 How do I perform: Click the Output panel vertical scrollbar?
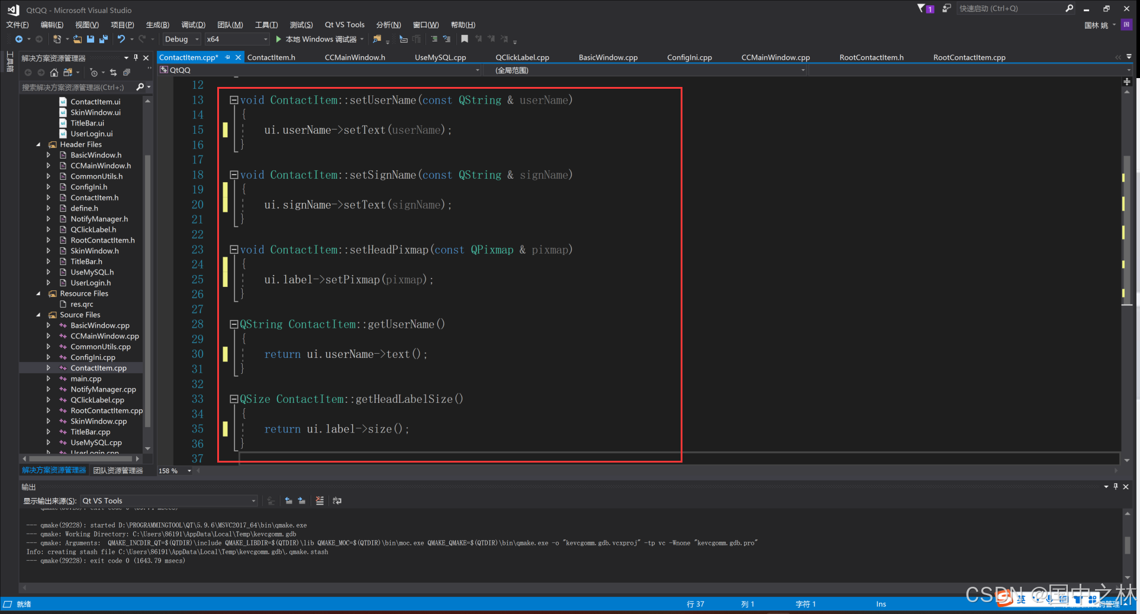pyautogui.click(x=1127, y=545)
